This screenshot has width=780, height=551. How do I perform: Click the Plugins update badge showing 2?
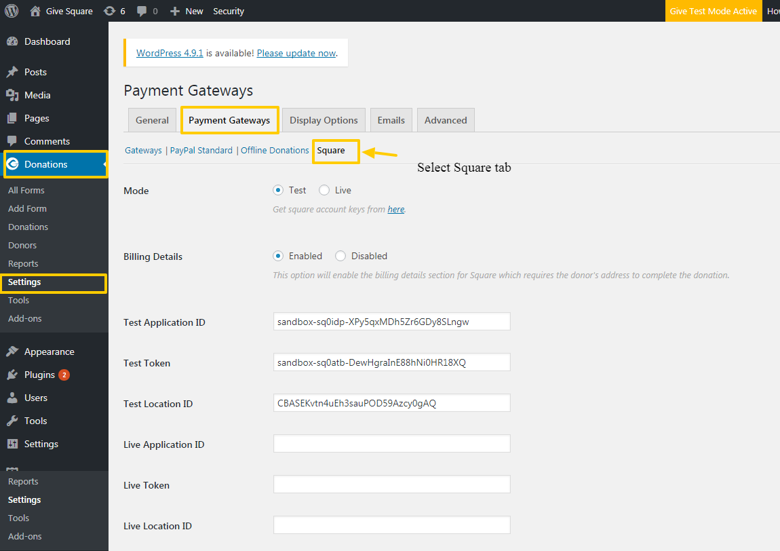pyautogui.click(x=64, y=375)
